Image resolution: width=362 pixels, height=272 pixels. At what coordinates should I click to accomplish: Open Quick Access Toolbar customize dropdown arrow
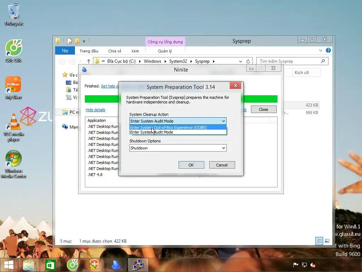84,41
